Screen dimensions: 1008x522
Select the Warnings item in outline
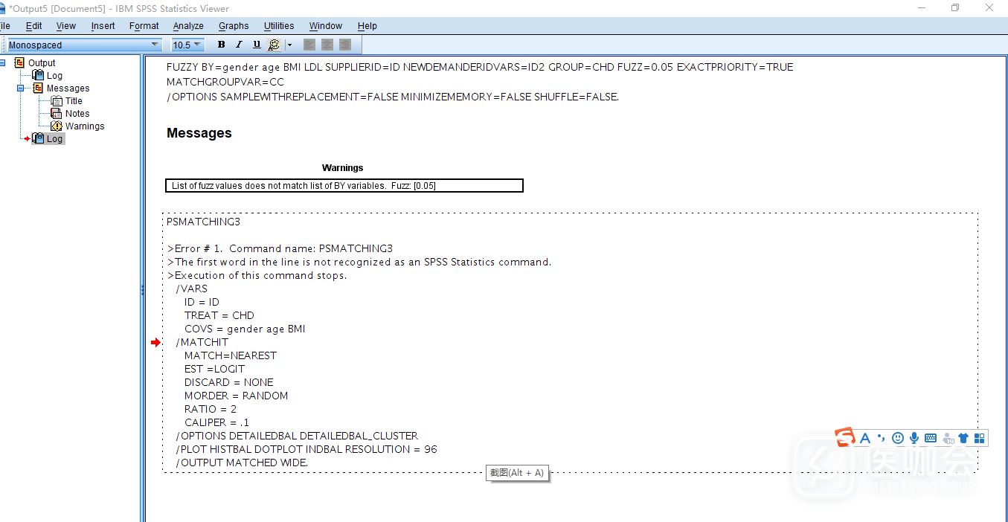click(84, 126)
